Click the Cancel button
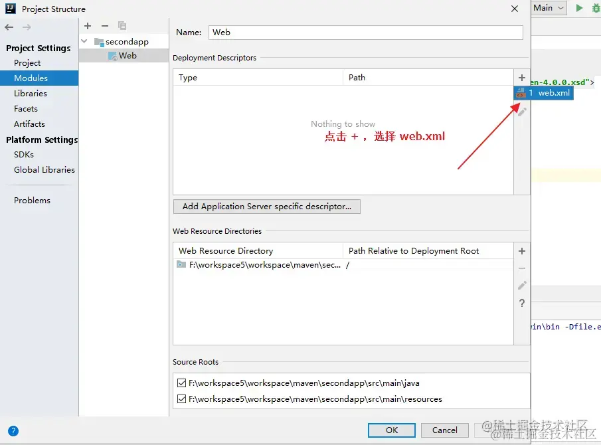The image size is (601, 445). point(445,430)
